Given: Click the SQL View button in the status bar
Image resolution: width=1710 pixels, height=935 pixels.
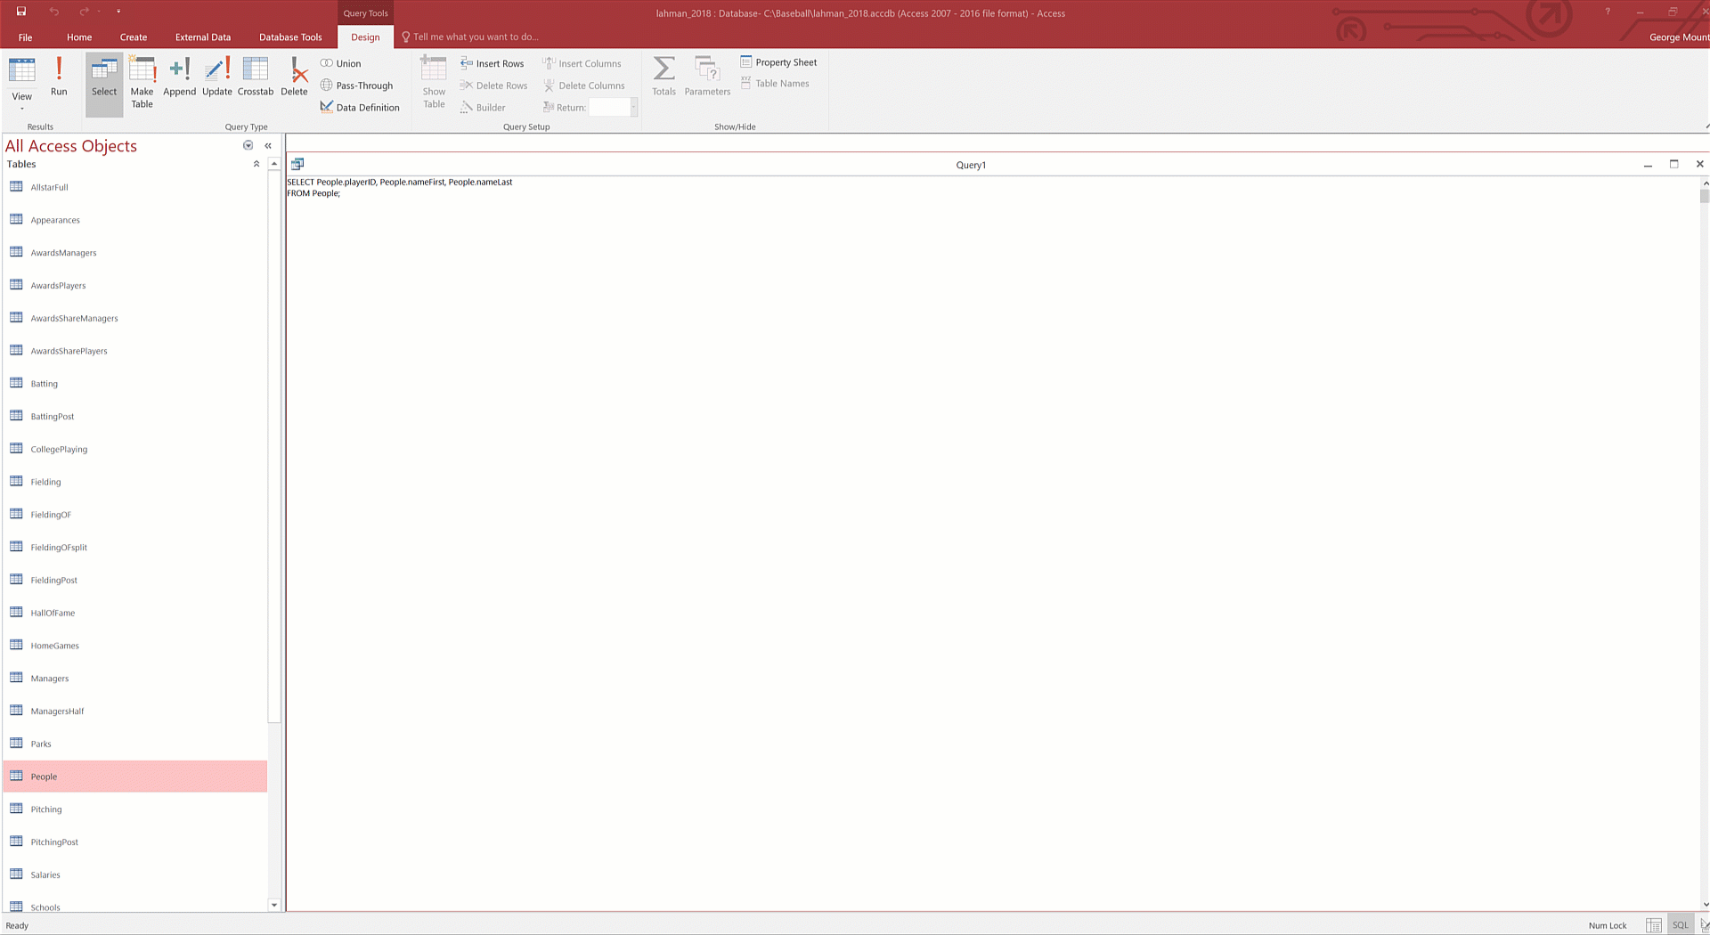Looking at the screenshot, I should [1681, 925].
